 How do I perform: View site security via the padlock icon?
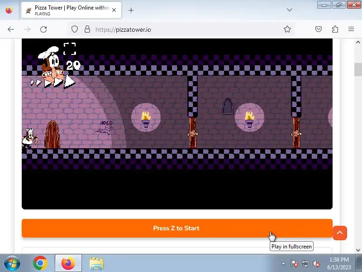pyautogui.click(x=87, y=29)
